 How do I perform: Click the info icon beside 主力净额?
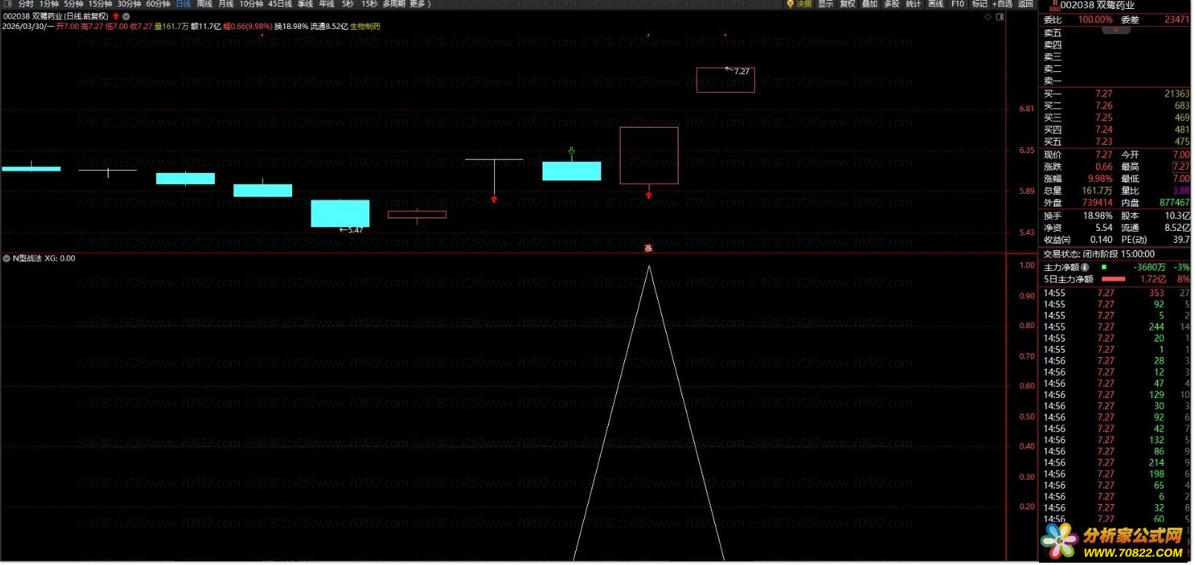pos(1085,267)
